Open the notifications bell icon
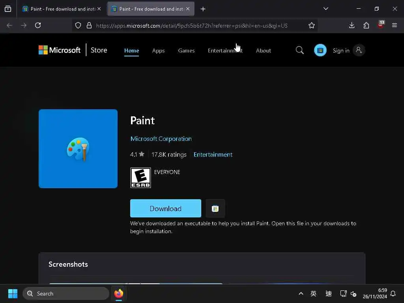The image size is (404, 303). point(393,294)
